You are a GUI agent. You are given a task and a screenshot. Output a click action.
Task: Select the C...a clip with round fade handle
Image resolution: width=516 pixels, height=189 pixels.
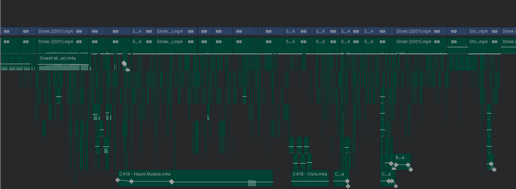point(388,178)
